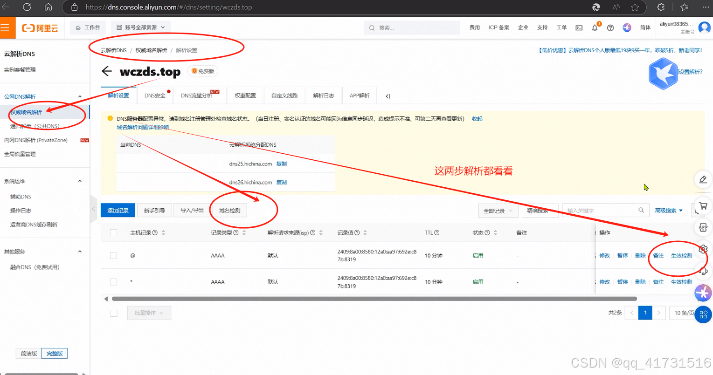Click the header 搜索 input field
Image resolution: width=713 pixels, height=375 pixels.
412,28
